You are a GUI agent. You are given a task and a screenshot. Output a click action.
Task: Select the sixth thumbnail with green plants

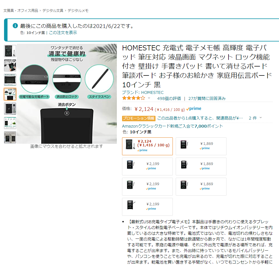10,123
